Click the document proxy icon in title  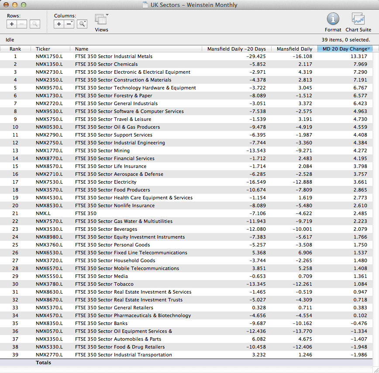coord(145,5)
